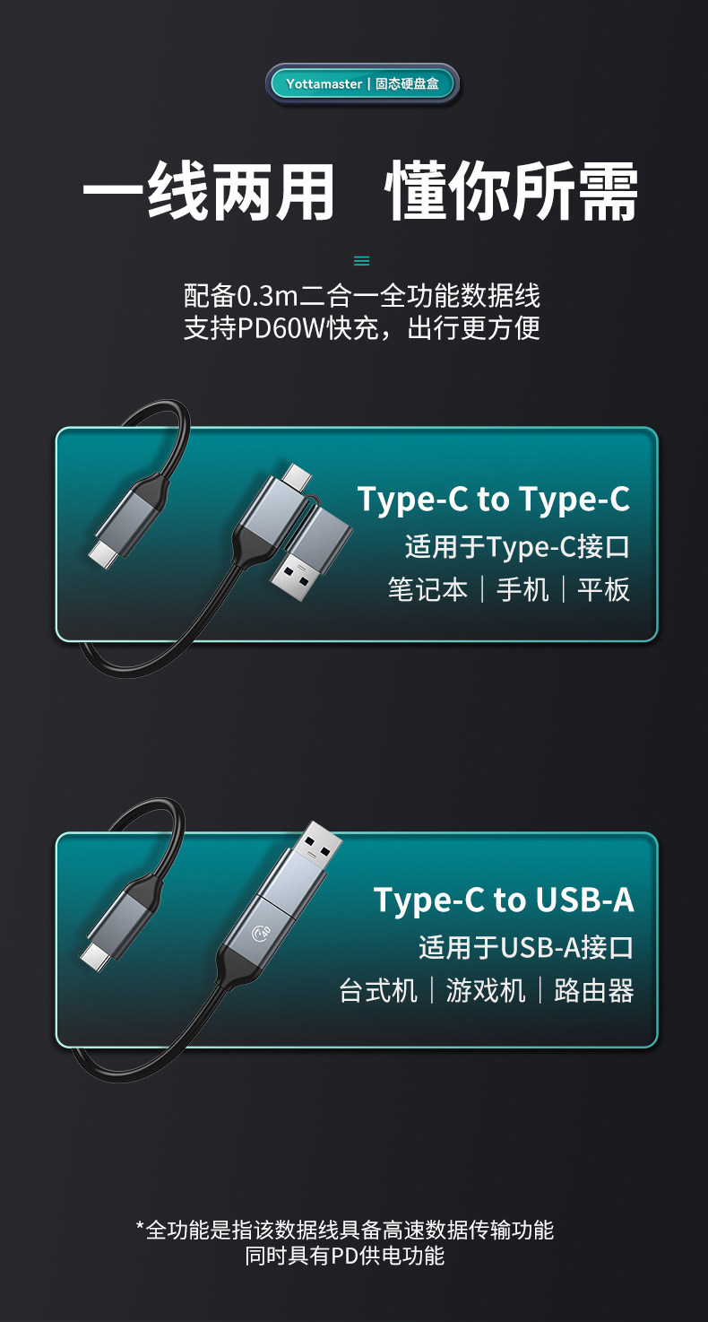Click the headline 一线两用 懂你所需

click(360, 191)
